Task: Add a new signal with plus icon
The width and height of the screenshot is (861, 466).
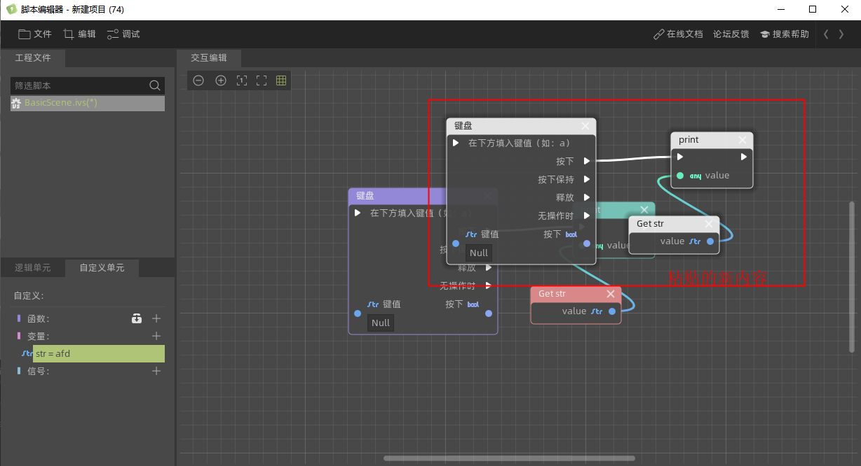Action: (156, 371)
